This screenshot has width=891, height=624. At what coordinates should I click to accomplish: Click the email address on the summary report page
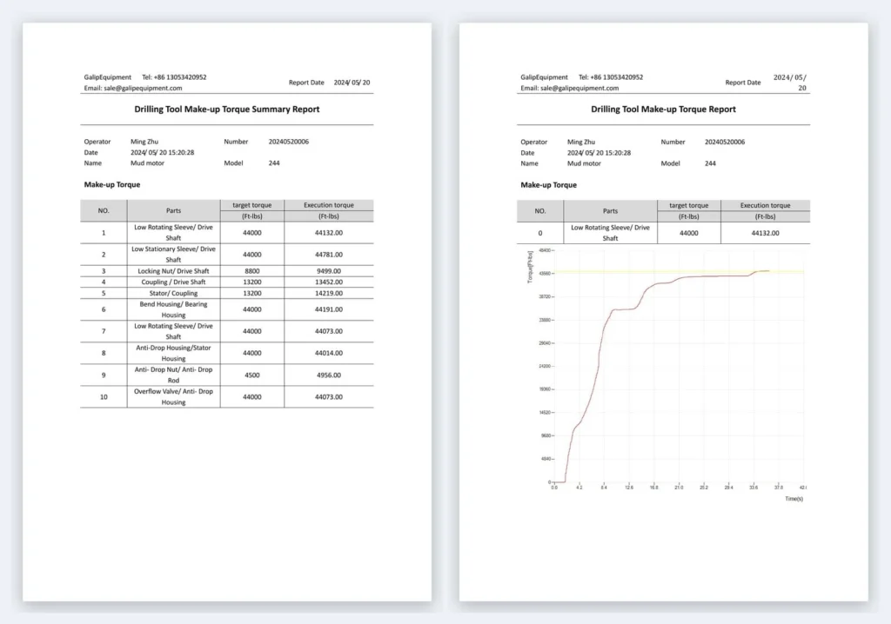[x=143, y=88]
